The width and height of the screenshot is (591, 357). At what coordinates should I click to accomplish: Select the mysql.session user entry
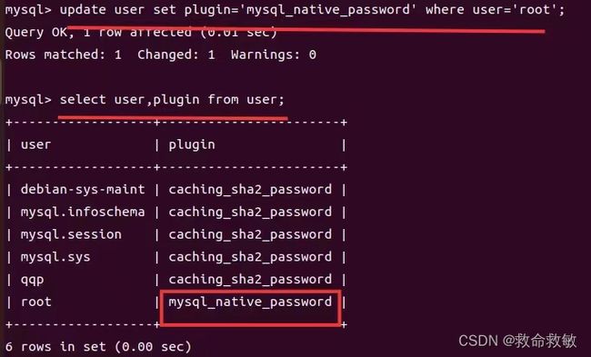click(x=71, y=234)
